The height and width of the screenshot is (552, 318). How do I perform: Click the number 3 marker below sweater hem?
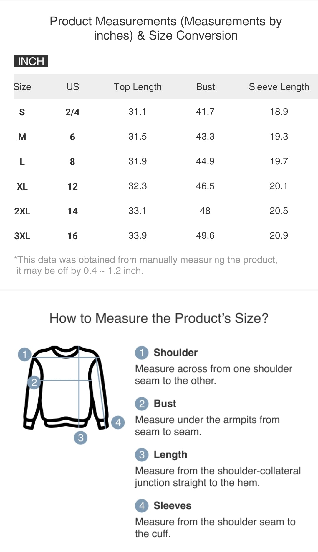click(x=81, y=438)
